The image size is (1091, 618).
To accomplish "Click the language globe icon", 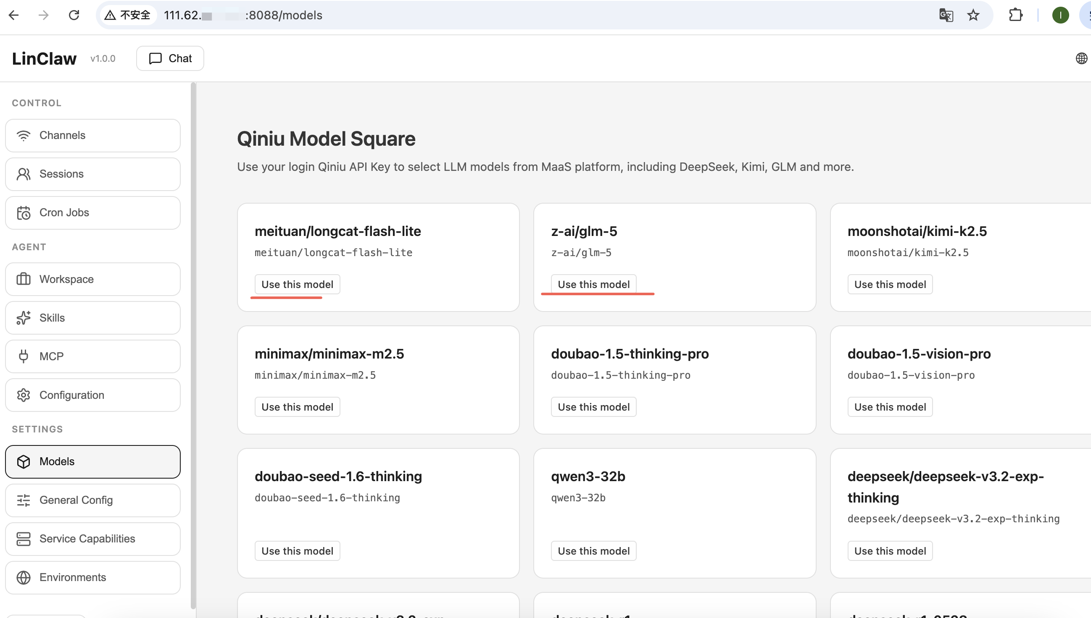I will (x=1081, y=58).
